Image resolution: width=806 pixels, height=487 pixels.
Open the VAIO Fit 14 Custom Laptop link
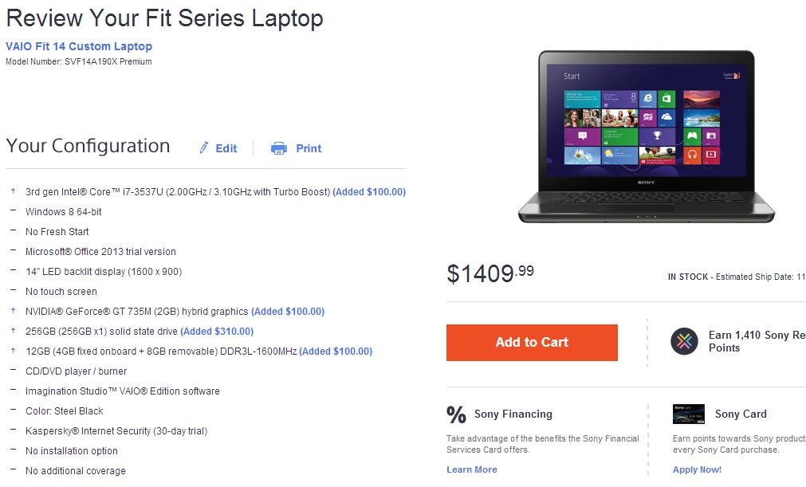[x=79, y=46]
